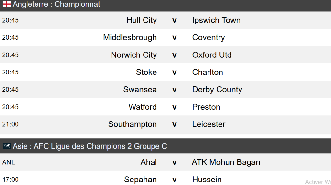331x185 pixels.
Task: Select Southampton team name
Action: pos(133,124)
